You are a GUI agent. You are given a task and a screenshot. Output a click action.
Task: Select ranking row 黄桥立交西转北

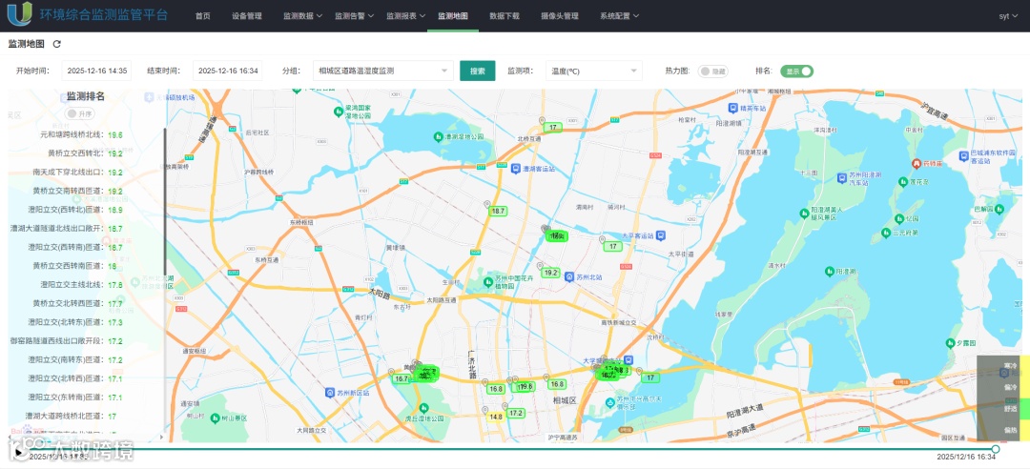[86, 153]
